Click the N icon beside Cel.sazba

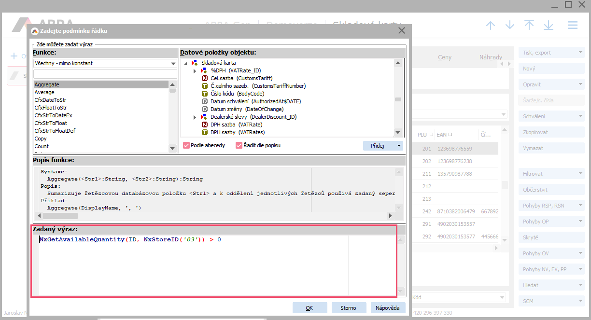(x=205, y=78)
